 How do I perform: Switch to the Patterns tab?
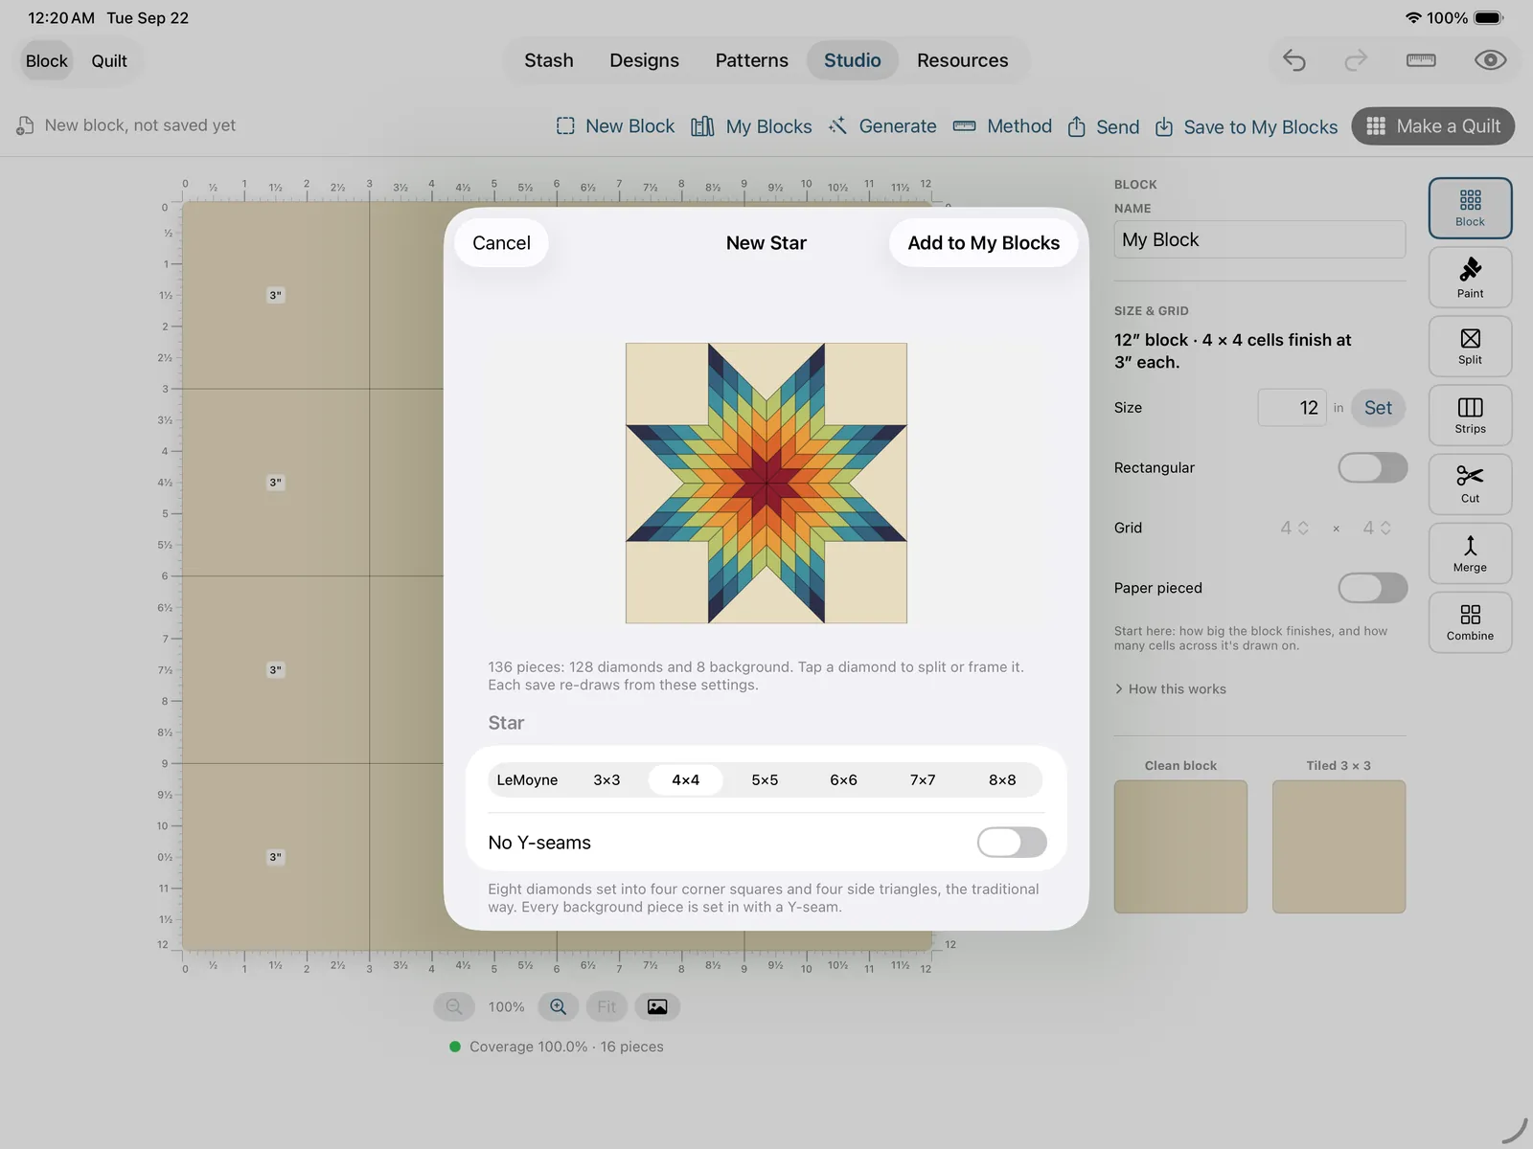point(751,60)
